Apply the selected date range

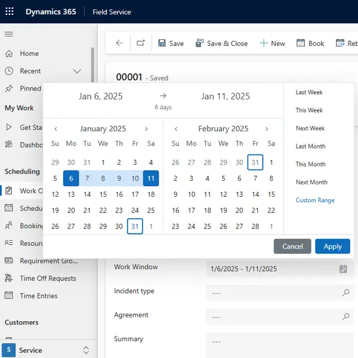coord(332,246)
